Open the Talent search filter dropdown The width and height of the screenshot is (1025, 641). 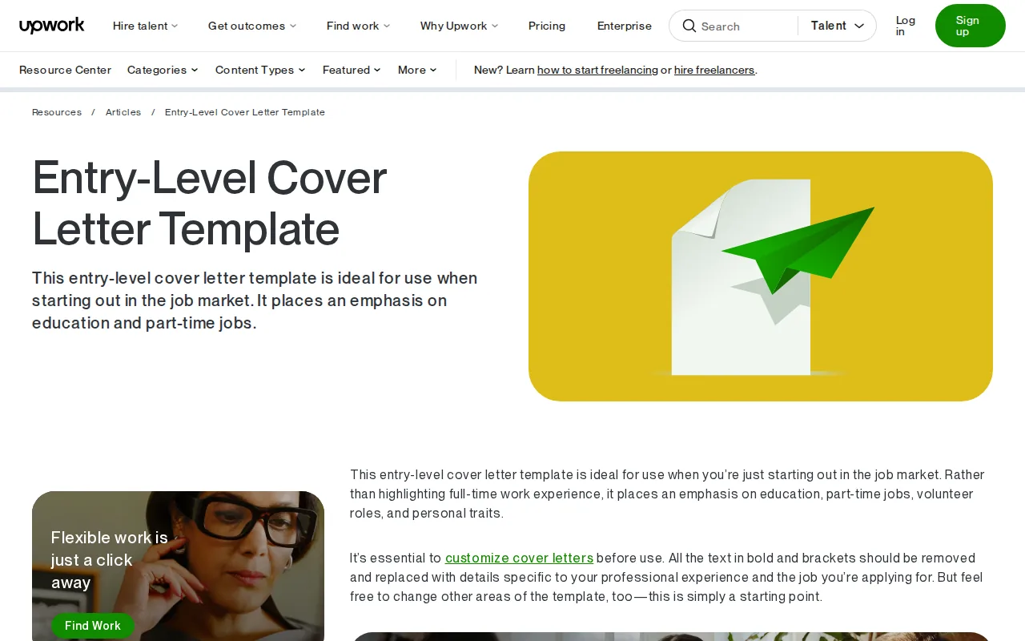pyautogui.click(x=838, y=26)
